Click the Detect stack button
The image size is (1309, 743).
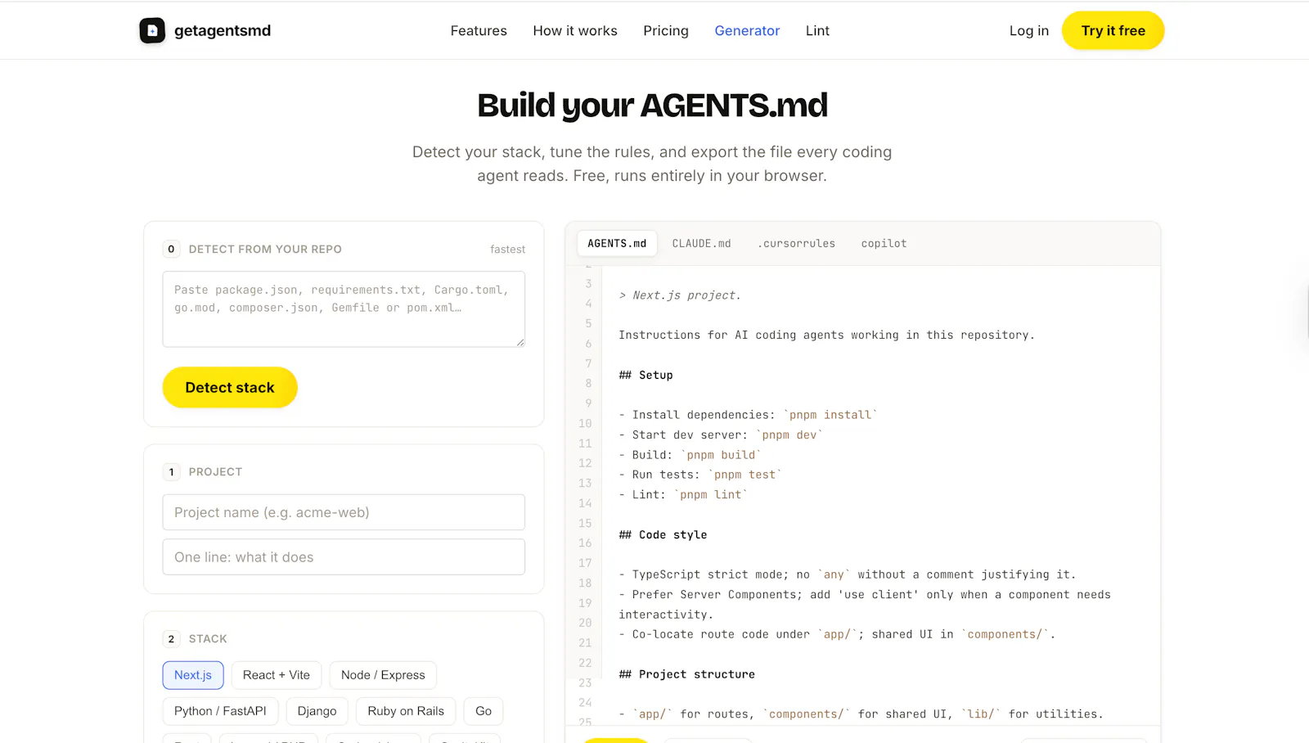point(230,387)
